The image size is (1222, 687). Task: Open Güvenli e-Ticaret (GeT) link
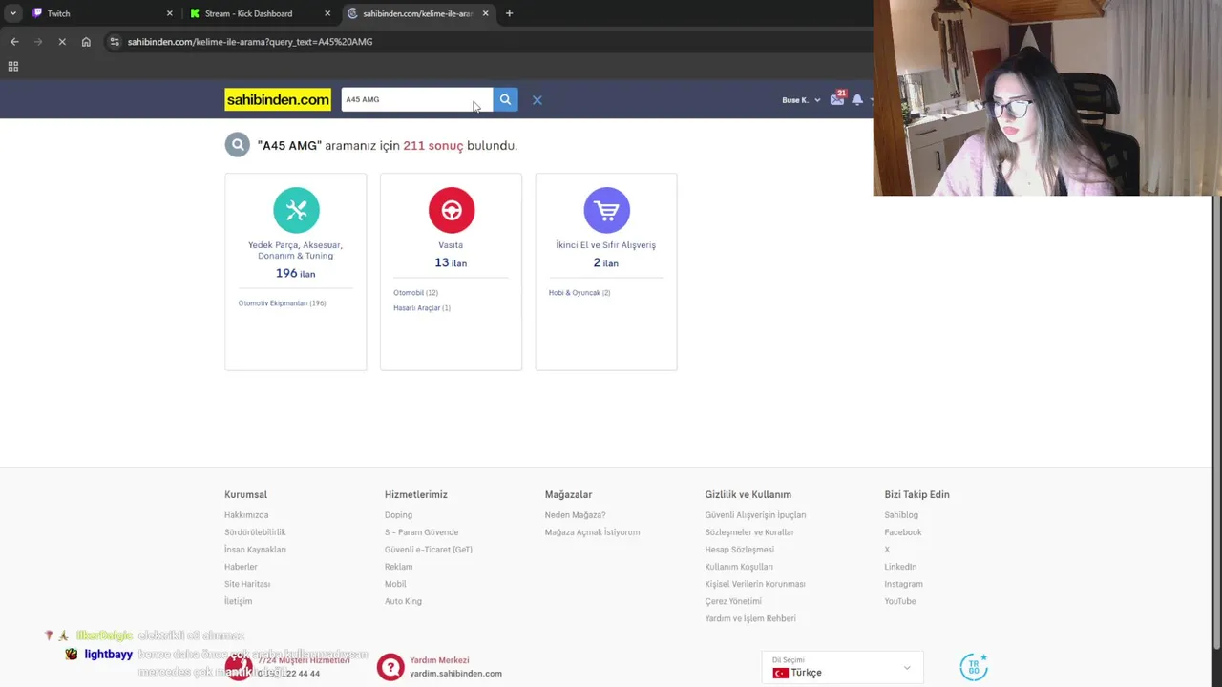point(429,550)
